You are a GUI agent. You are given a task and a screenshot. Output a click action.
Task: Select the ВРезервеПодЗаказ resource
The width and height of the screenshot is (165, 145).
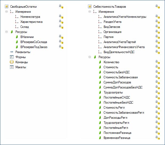34,47
